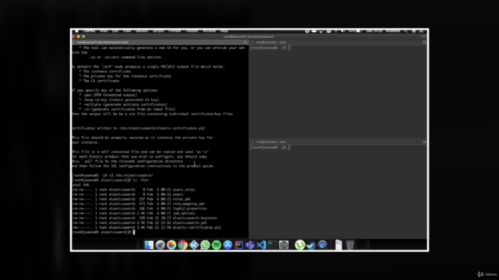The height and width of the screenshot is (280, 499).
Task: Open the Scripts menu
Action: click(158, 31)
